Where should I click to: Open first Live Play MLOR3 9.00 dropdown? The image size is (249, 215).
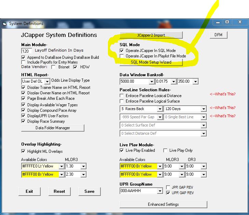tap(182, 166)
